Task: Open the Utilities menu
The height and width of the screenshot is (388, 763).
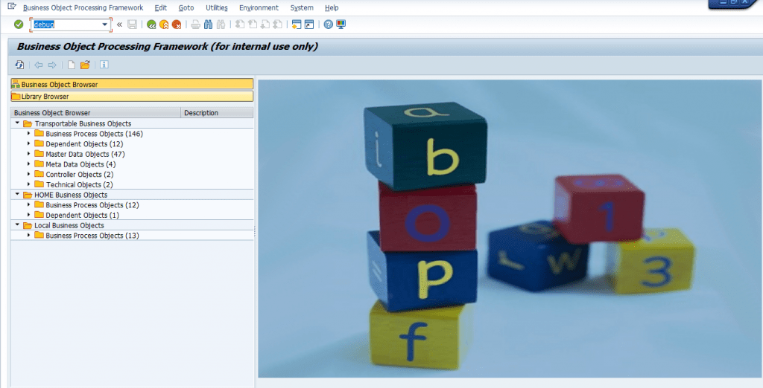Action: click(217, 7)
